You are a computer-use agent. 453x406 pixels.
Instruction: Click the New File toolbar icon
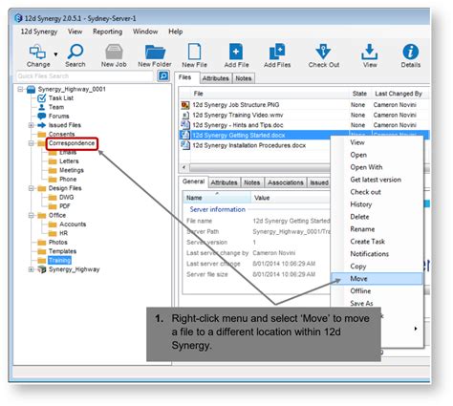tap(194, 52)
